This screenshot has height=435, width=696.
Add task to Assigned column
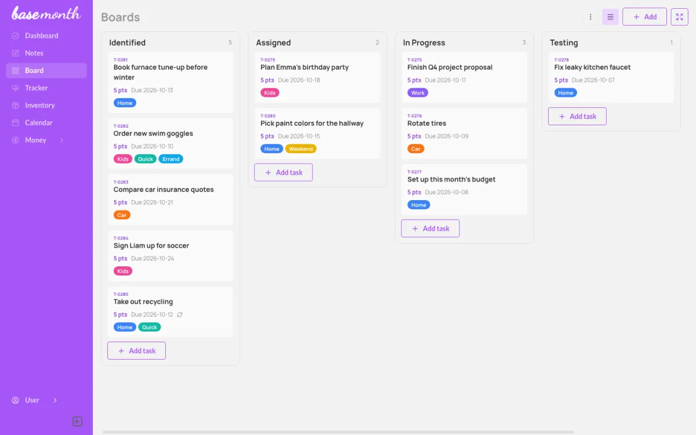click(283, 172)
